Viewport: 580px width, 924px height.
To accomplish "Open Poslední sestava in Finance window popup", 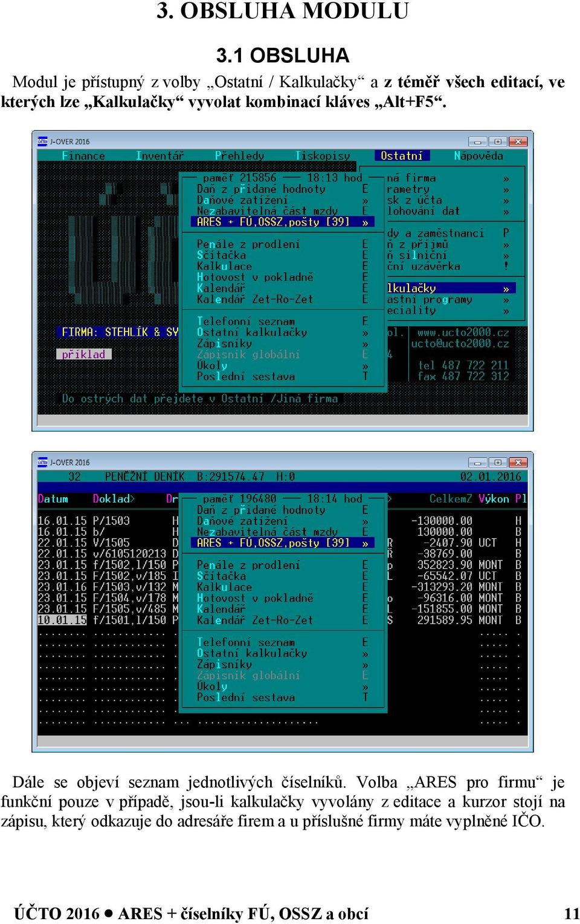I will [x=246, y=377].
